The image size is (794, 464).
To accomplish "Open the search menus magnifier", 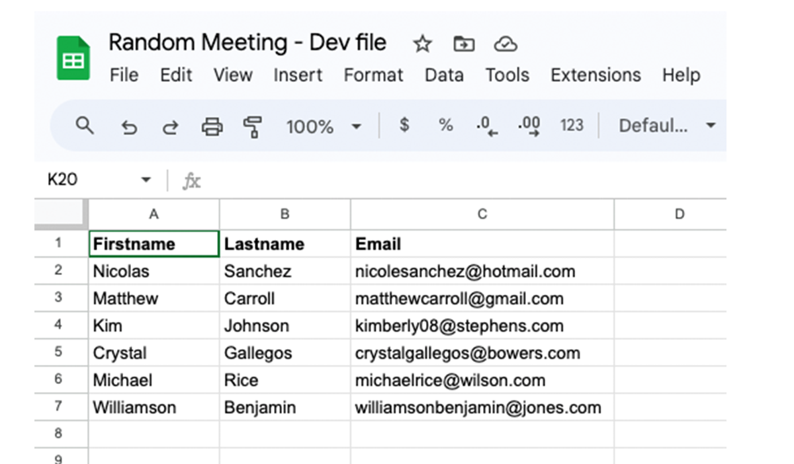I will [85, 126].
